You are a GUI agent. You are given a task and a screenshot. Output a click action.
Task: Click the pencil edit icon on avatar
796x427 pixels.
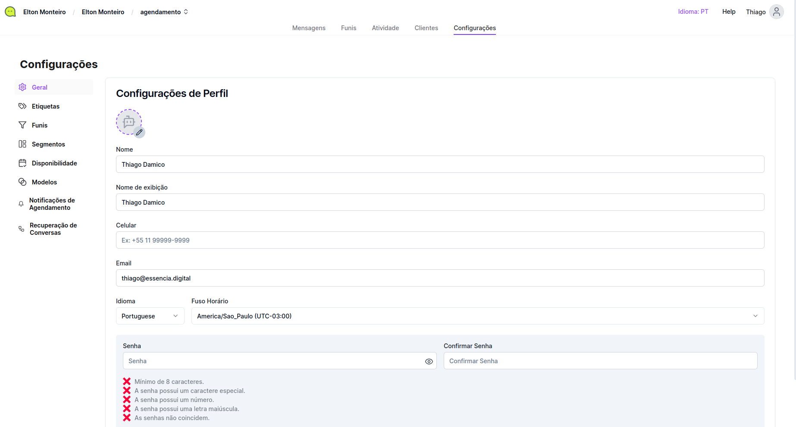[x=139, y=132]
